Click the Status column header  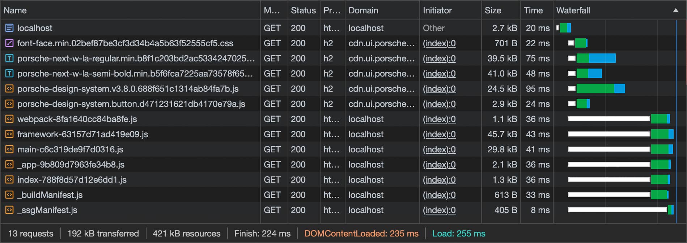(x=303, y=10)
